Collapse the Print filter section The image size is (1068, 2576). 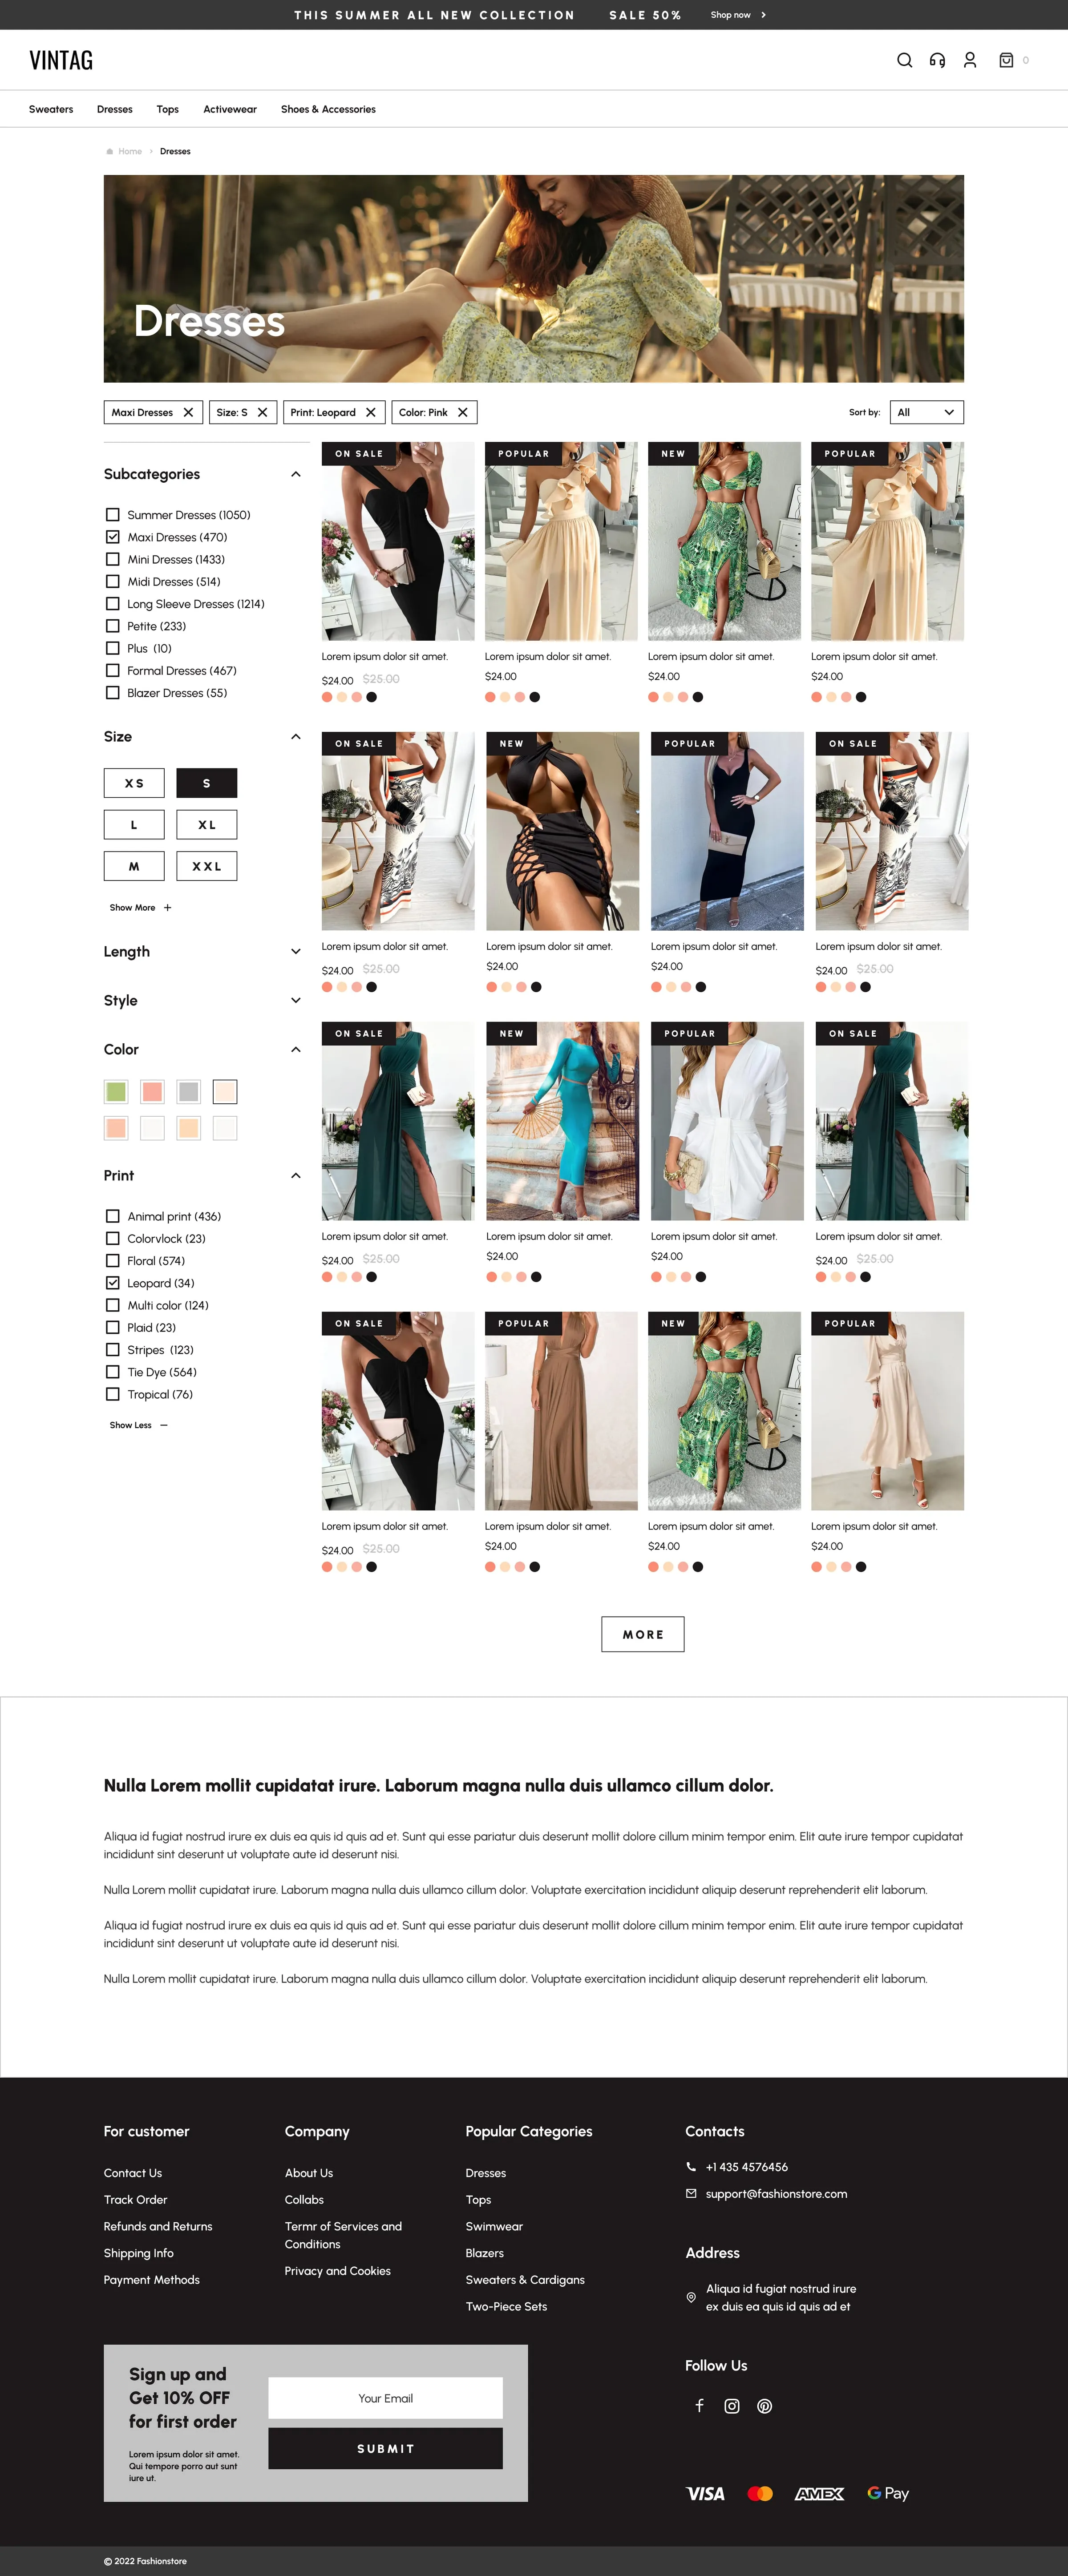click(296, 1175)
